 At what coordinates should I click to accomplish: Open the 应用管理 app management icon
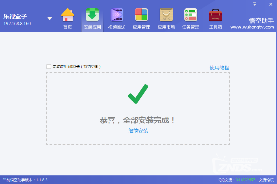click(x=142, y=15)
